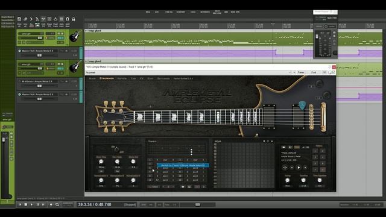Open the Edit tab in Ample Metal
Image resolution: width=386 pixels, height=217 pixels.
click(150, 78)
